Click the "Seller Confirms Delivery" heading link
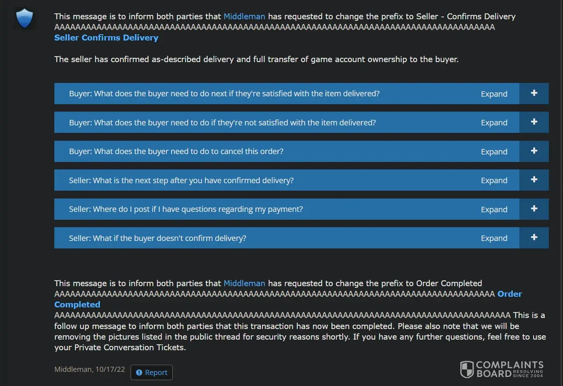Viewport: 563px width, 386px height. [x=106, y=38]
